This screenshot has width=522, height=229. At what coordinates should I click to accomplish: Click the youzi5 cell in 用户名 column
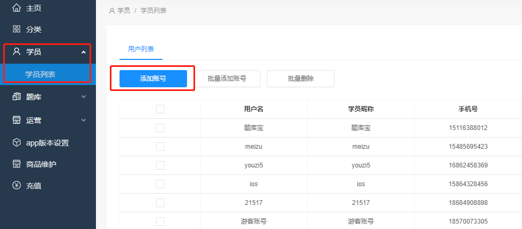(x=253, y=165)
